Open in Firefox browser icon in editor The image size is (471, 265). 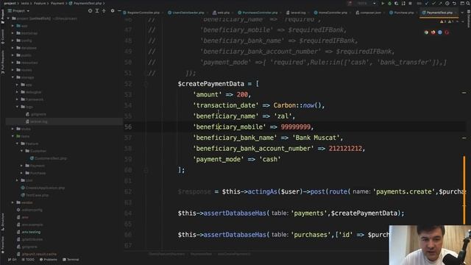point(433,32)
